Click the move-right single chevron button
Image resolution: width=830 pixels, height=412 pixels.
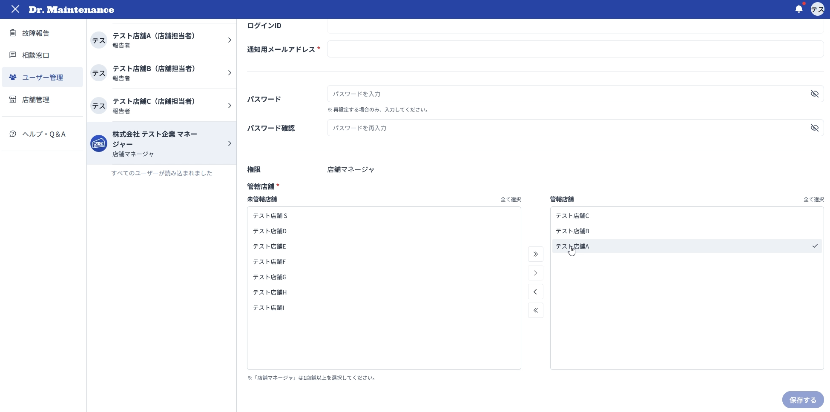[536, 273]
